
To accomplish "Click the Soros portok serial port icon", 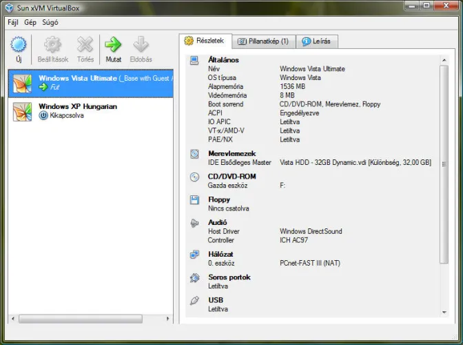I will pyautogui.click(x=194, y=277).
